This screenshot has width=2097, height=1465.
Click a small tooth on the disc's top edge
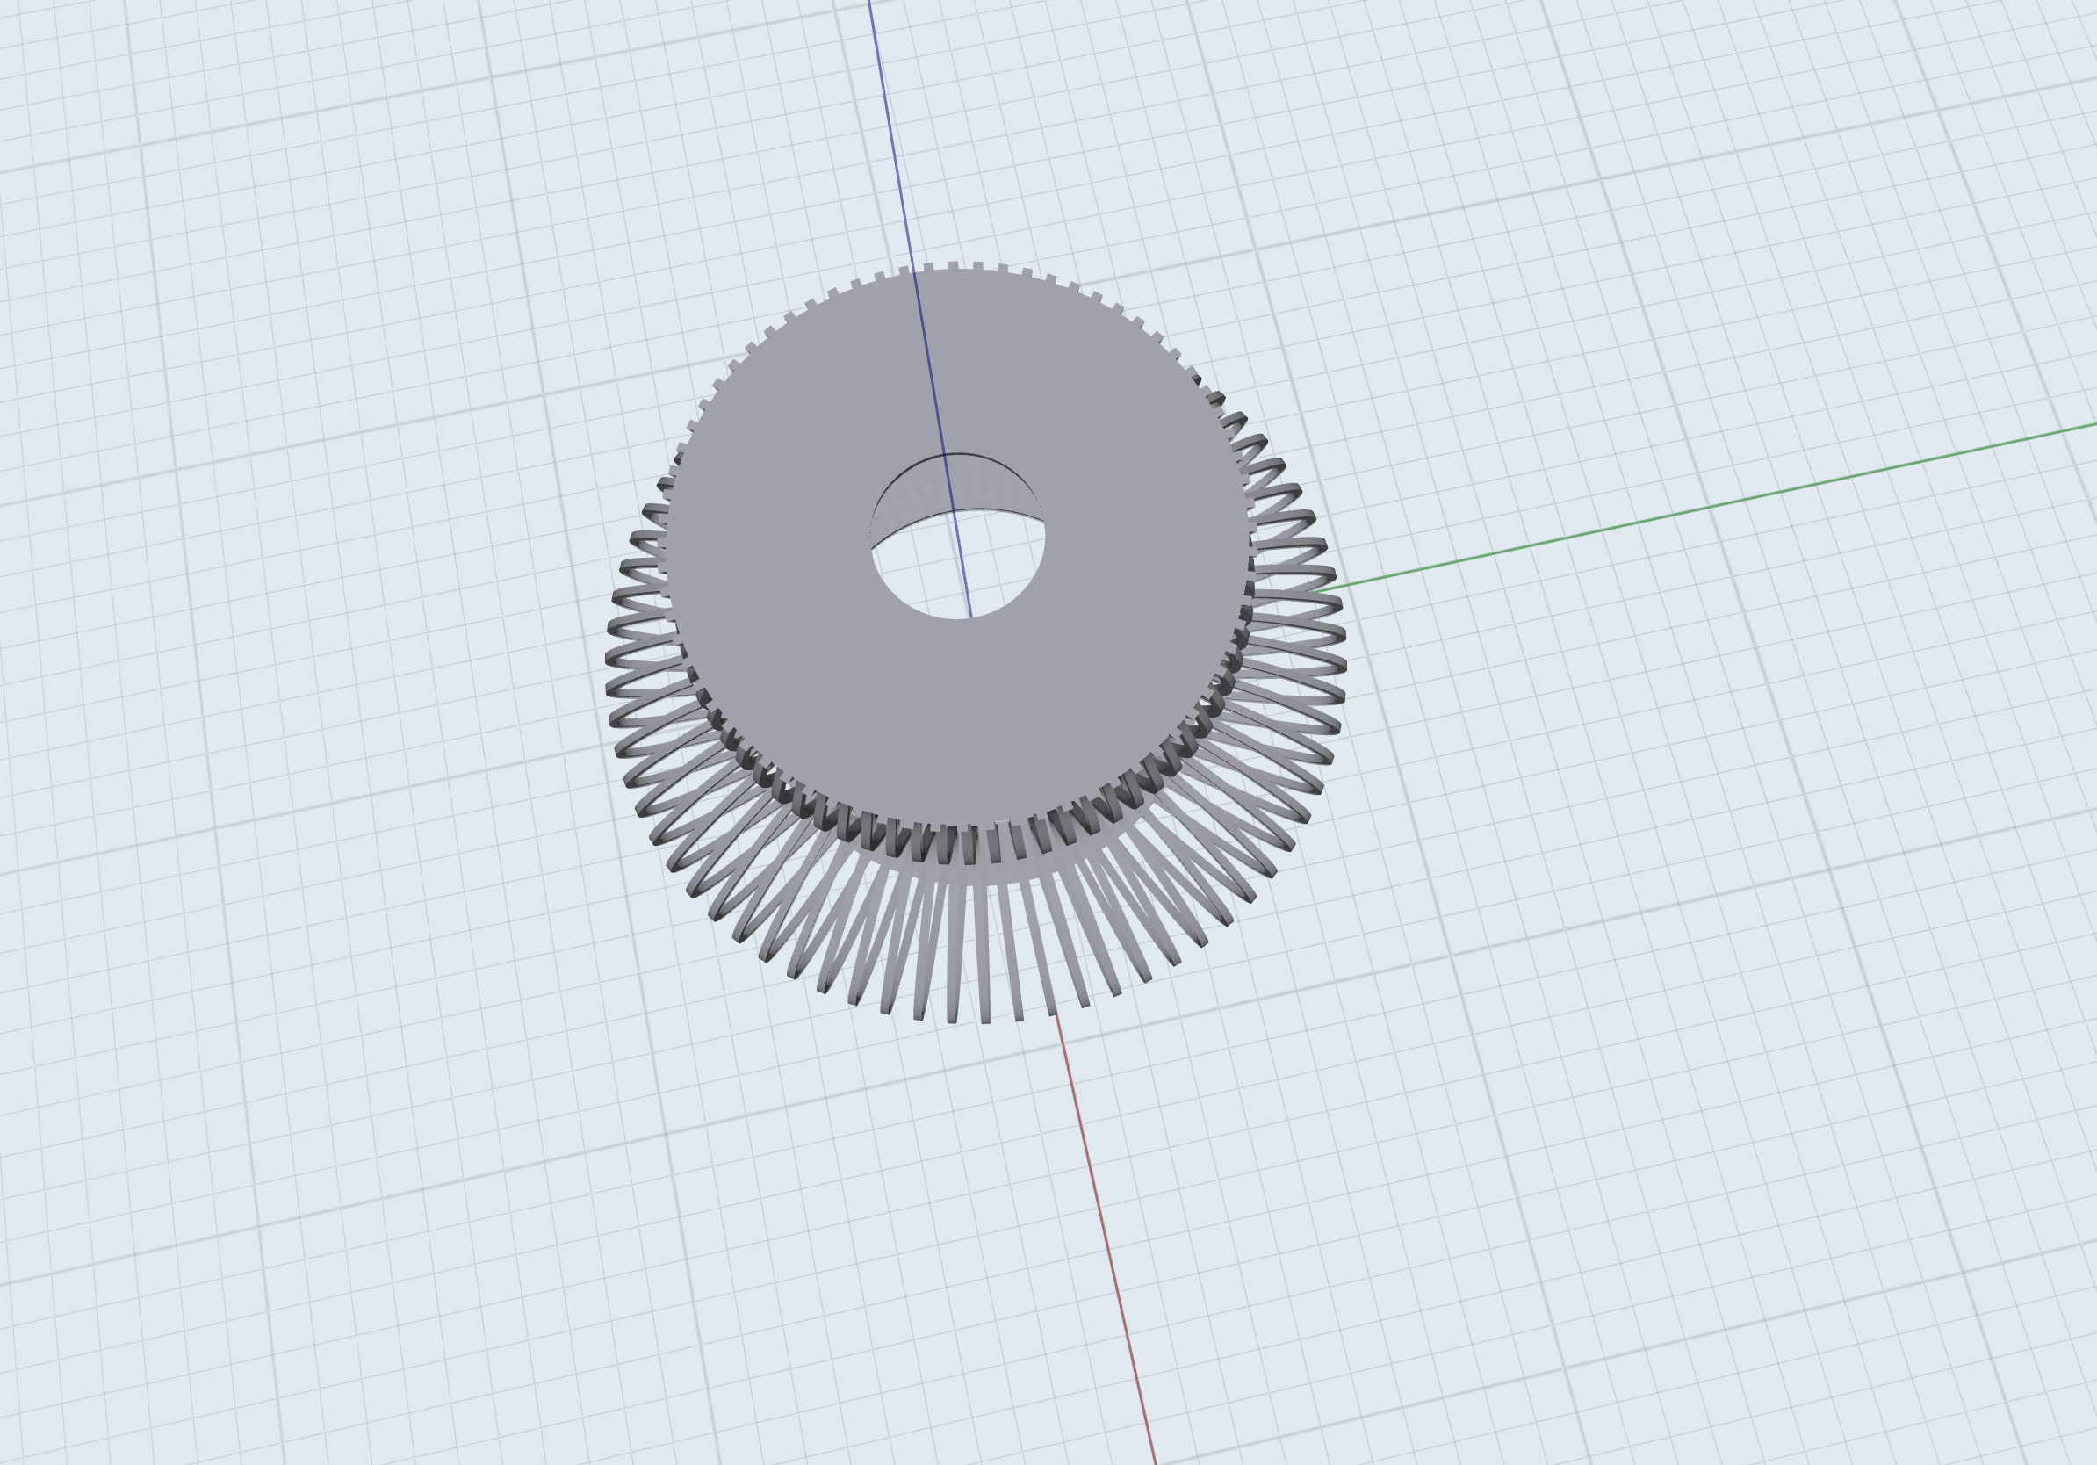(953, 266)
